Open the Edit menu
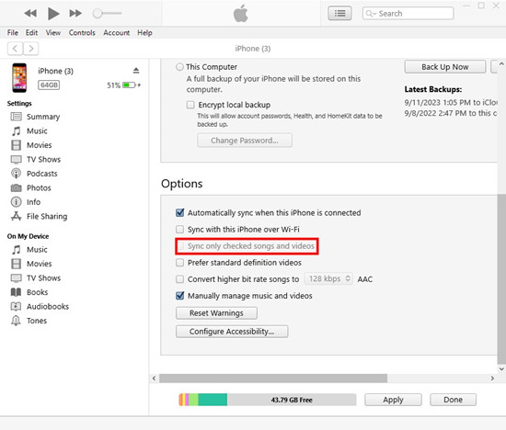The width and height of the screenshot is (506, 430). click(x=31, y=32)
